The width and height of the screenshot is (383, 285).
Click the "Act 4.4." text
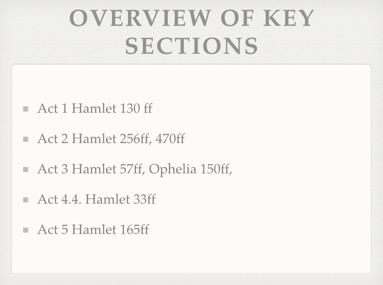point(59,199)
